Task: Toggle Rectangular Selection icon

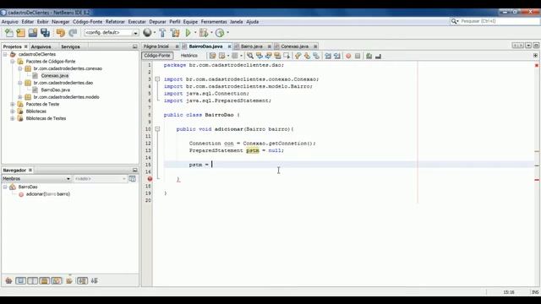Action: click(x=287, y=56)
